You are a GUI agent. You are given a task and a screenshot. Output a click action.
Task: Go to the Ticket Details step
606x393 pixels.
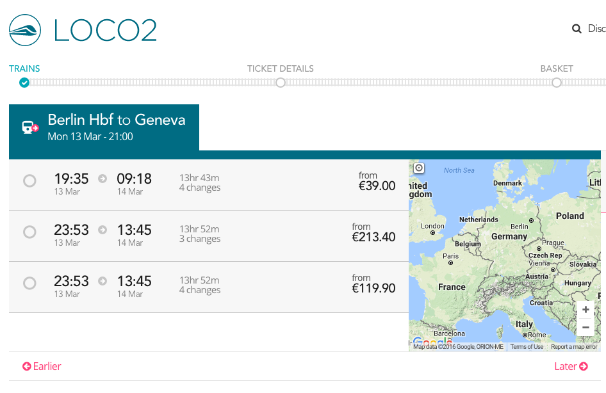pyautogui.click(x=280, y=82)
